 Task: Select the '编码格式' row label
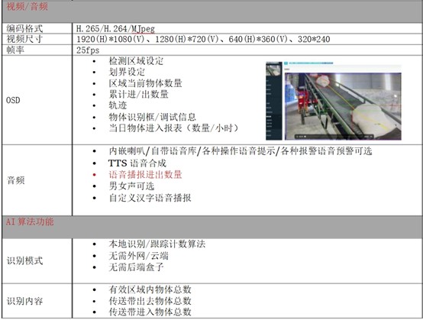(x=24, y=28)
